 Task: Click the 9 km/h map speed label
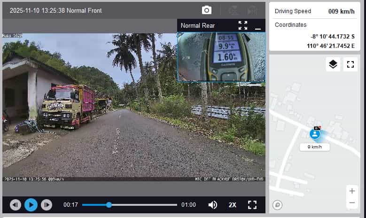tap(315, 147)
